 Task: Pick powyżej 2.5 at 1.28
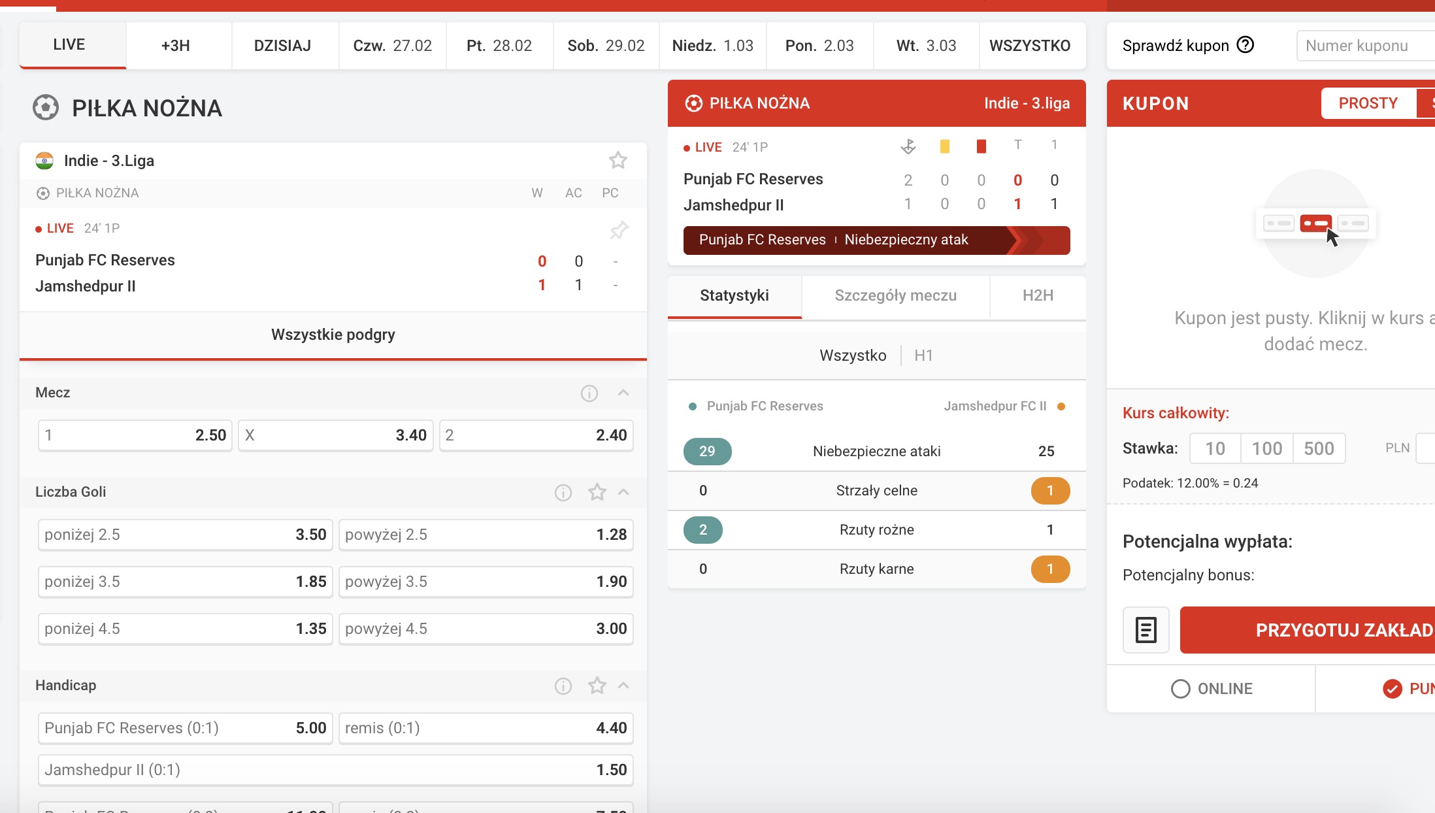(486, 535)
